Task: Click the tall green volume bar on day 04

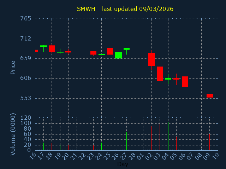Action: tap(168, 136)
